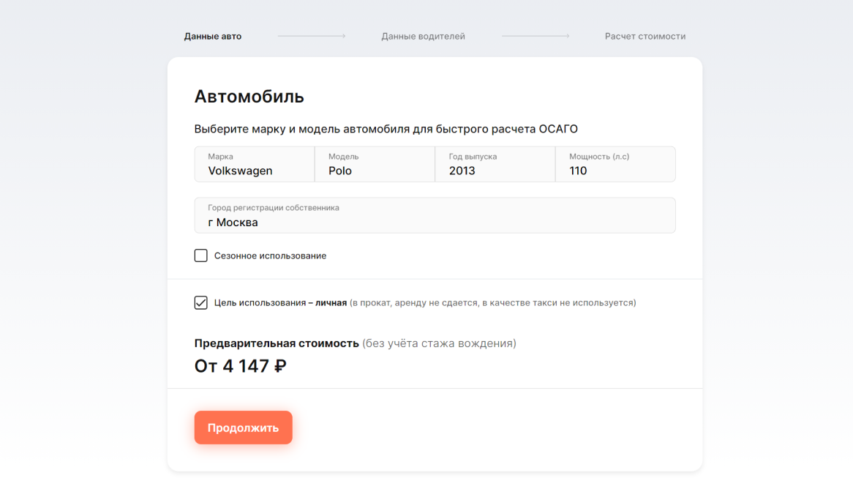Click the price text От 4 147 ₽
Image resolution: width=853 pixels, height=500 pixels.
(241, 366)
